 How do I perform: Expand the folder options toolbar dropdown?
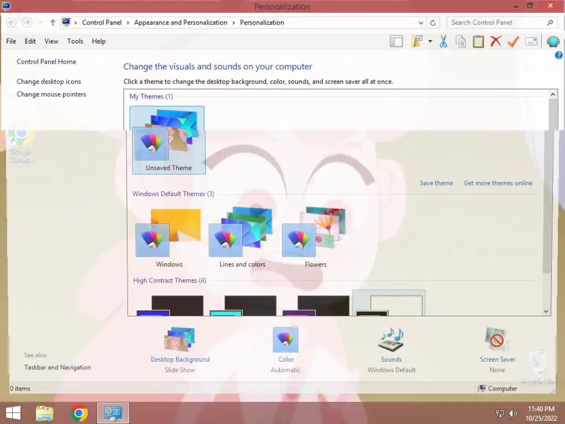[430, 41]
